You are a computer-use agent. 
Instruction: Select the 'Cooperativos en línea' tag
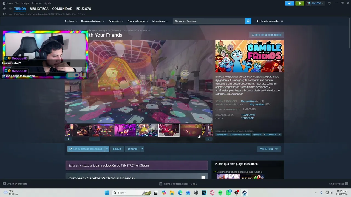pos(240,135)
